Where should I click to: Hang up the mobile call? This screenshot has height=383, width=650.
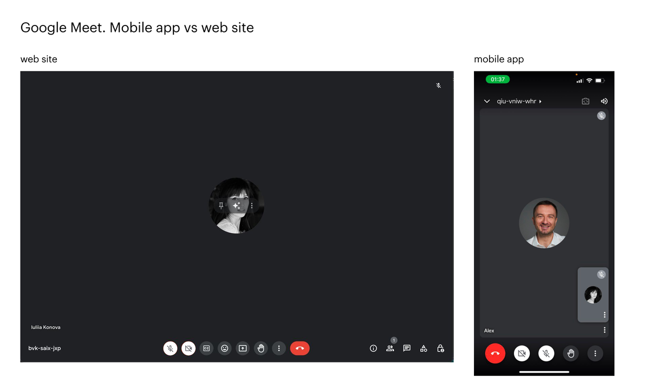tap(495, 353)
